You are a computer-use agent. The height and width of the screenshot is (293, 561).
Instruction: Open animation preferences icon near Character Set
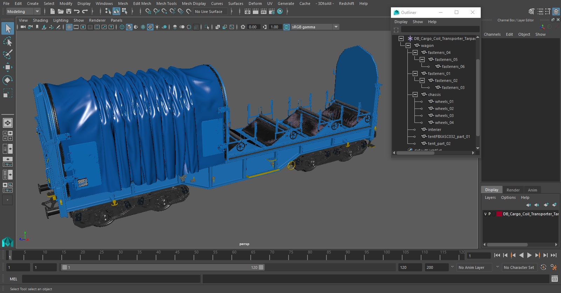click(x=554, y=267)
